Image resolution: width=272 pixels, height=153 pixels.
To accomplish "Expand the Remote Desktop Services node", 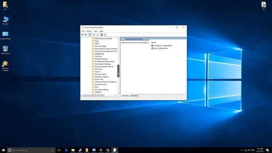I will (90, 67).
